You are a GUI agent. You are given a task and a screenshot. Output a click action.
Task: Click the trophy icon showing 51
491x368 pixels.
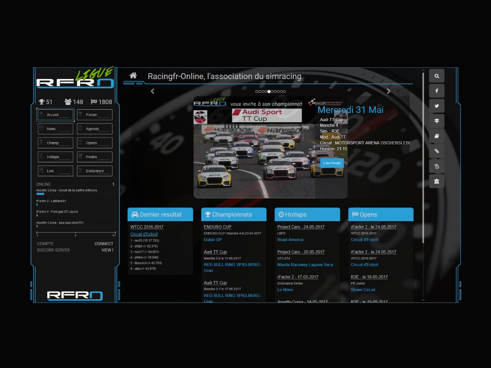[x=41, y=102]
